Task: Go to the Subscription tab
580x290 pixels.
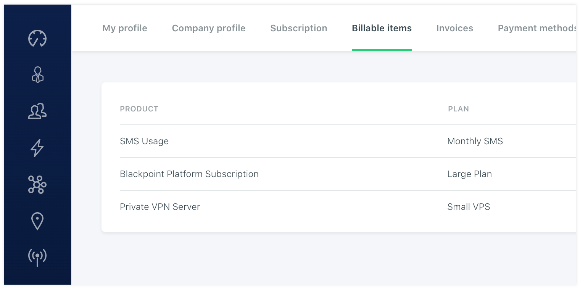Action: [299, 28]
